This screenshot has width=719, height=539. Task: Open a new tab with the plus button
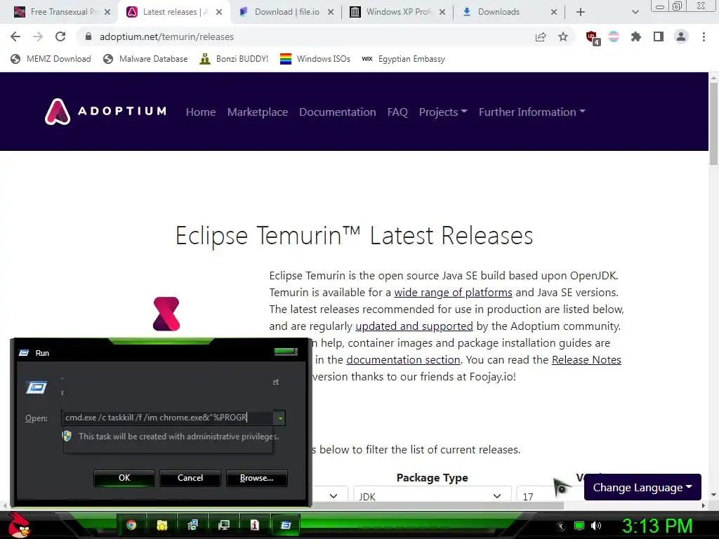581,12
